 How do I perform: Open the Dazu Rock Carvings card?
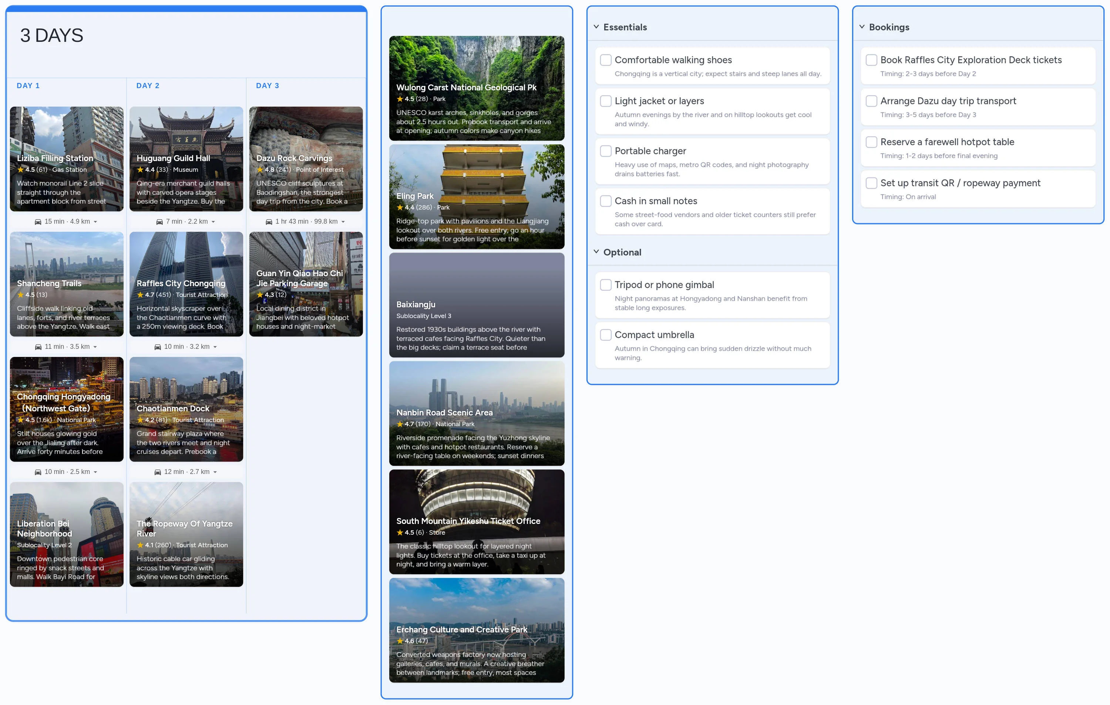(306, 159)
